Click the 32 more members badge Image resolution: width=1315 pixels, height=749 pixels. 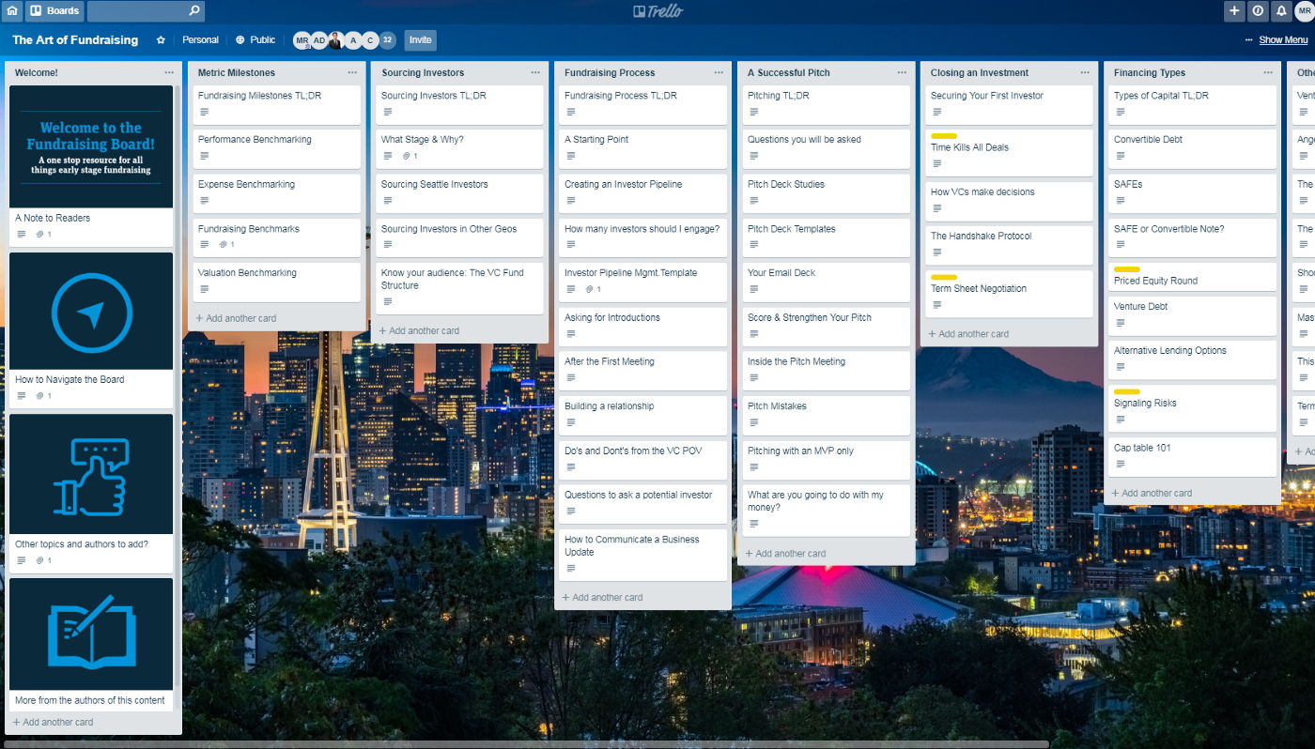coord(387,40)
